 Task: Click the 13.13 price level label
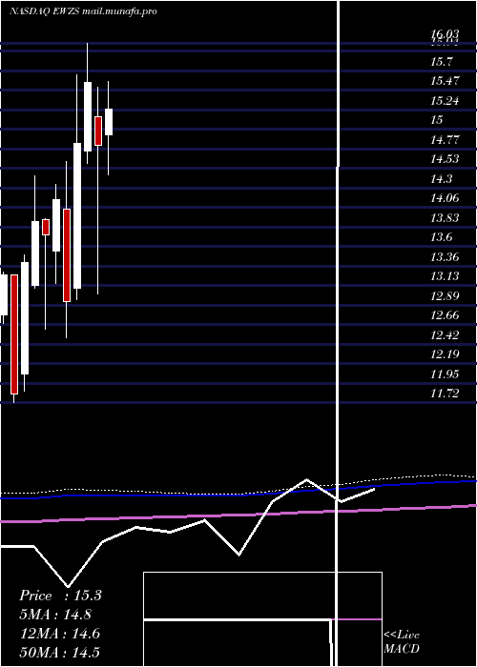click(x=446, y=276)
